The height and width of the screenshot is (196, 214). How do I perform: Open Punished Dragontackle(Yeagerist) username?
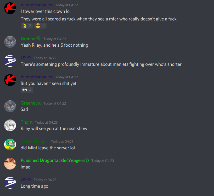(55, 160)
